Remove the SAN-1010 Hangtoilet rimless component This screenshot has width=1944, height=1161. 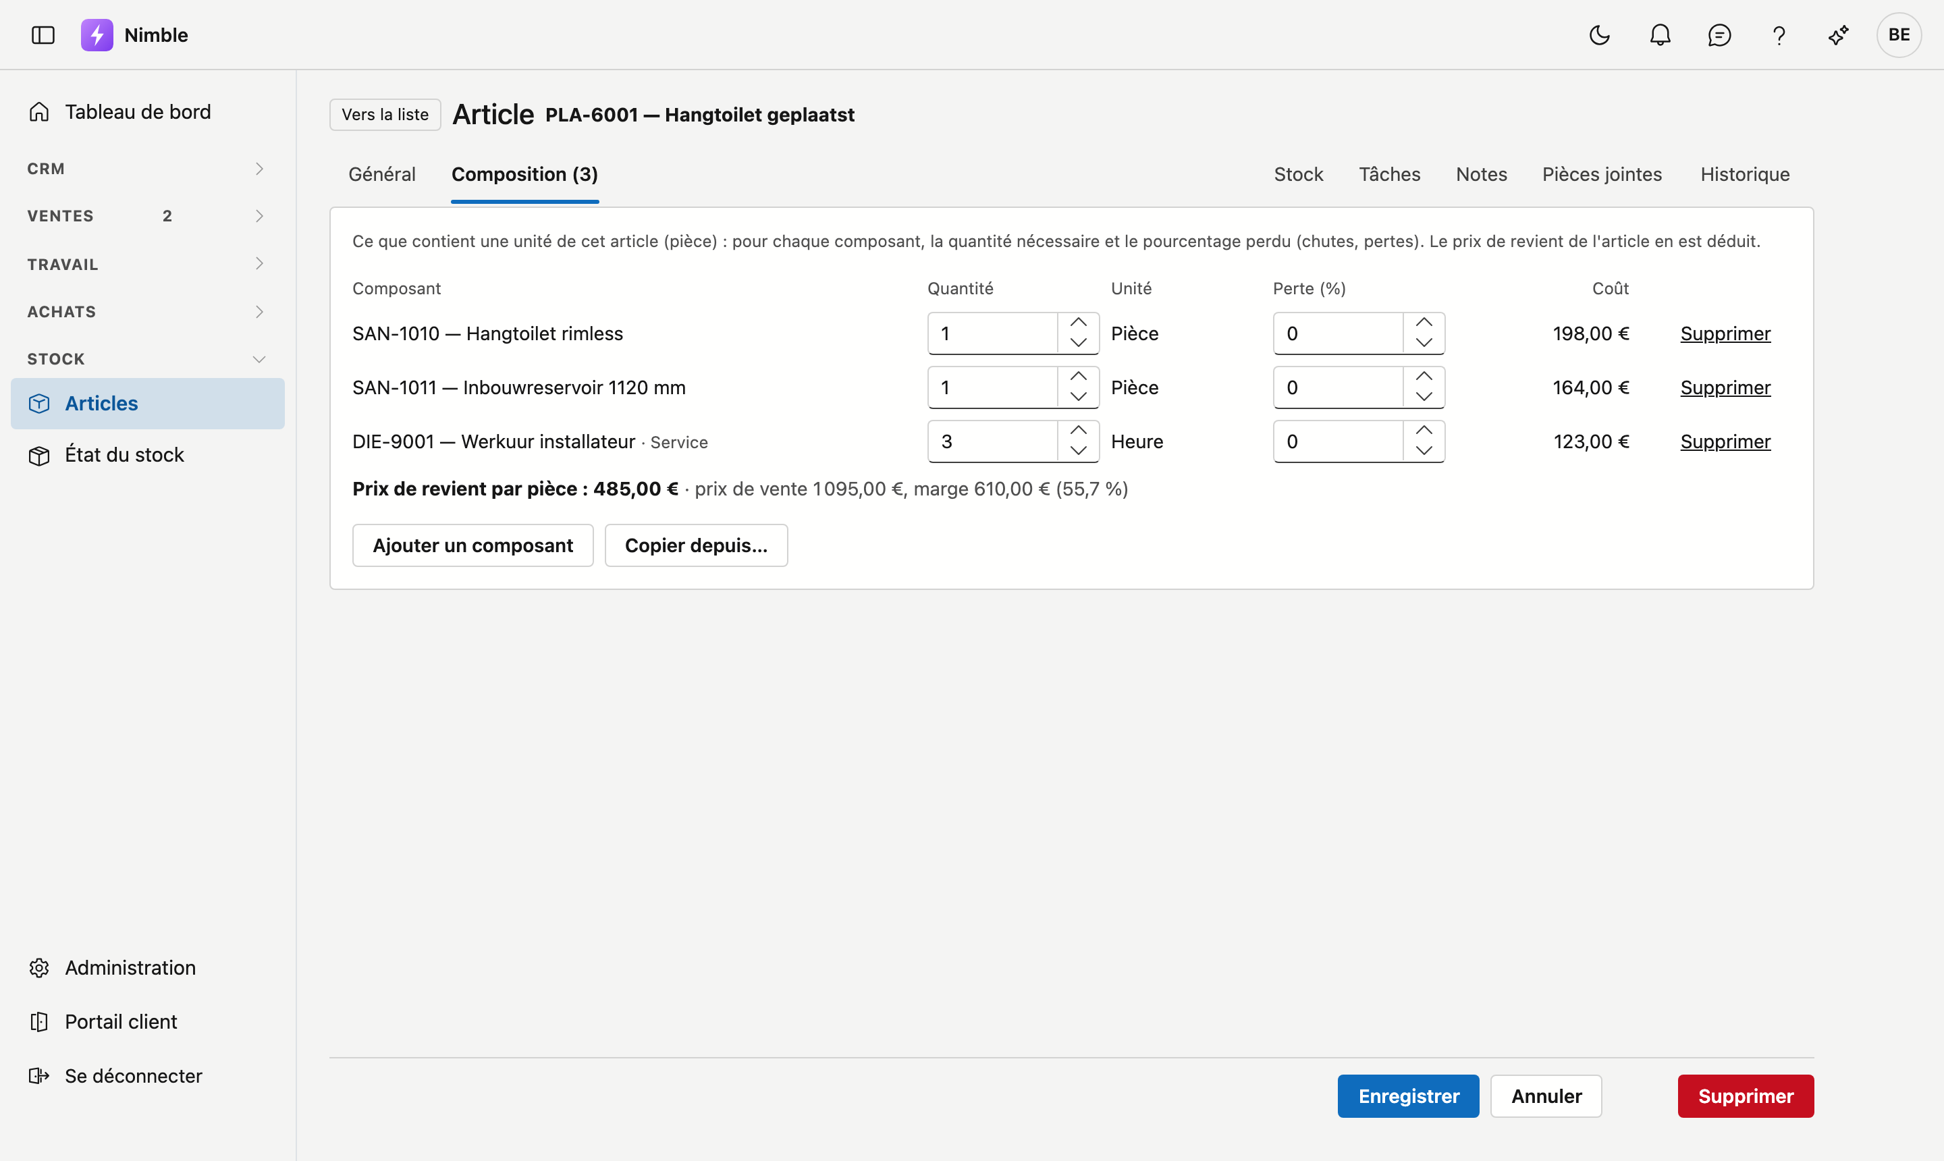1725,334
